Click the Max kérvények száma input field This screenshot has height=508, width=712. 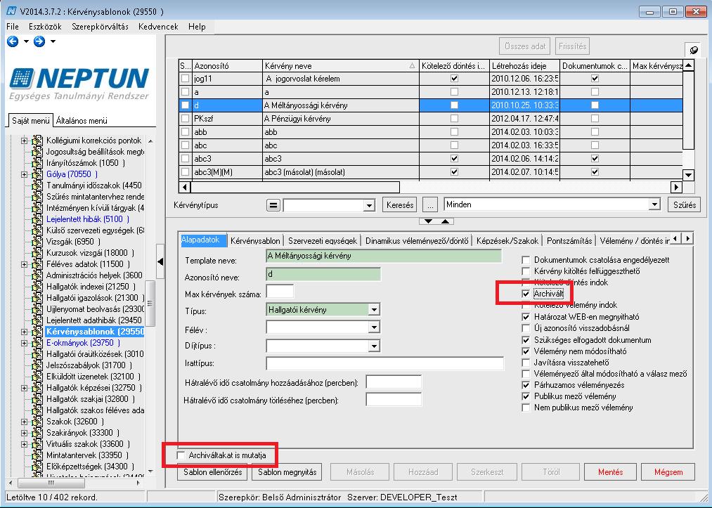click(x=280, y=292)
